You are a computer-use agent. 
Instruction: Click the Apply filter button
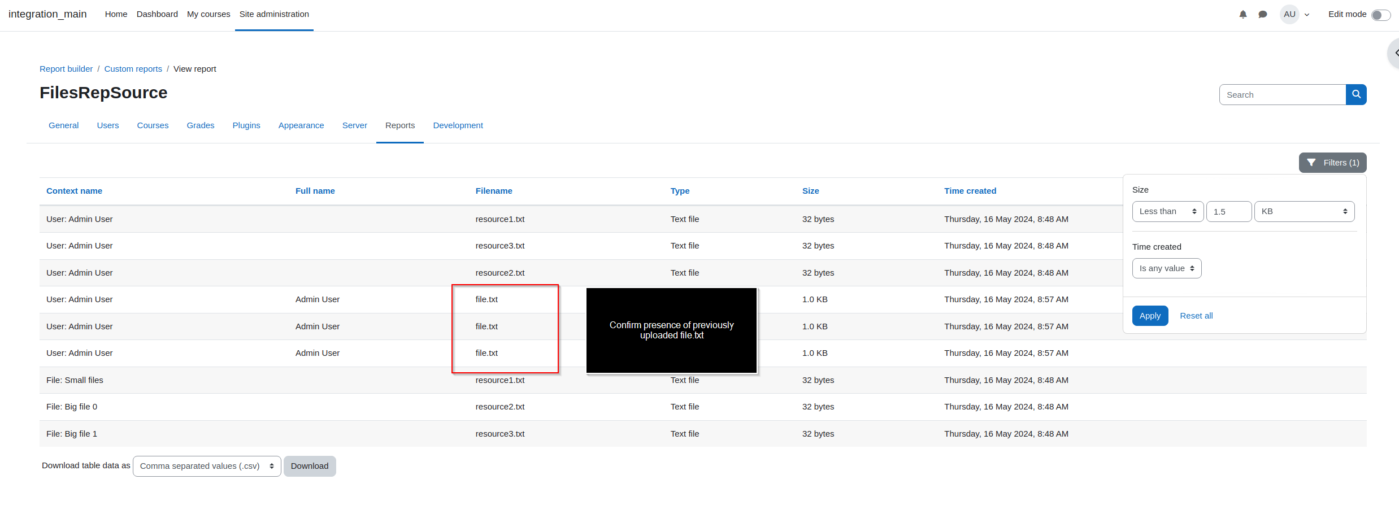pyautogui.click(x=1150, y=316)
